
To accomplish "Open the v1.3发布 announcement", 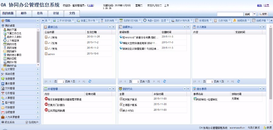I will click(52, 37).
